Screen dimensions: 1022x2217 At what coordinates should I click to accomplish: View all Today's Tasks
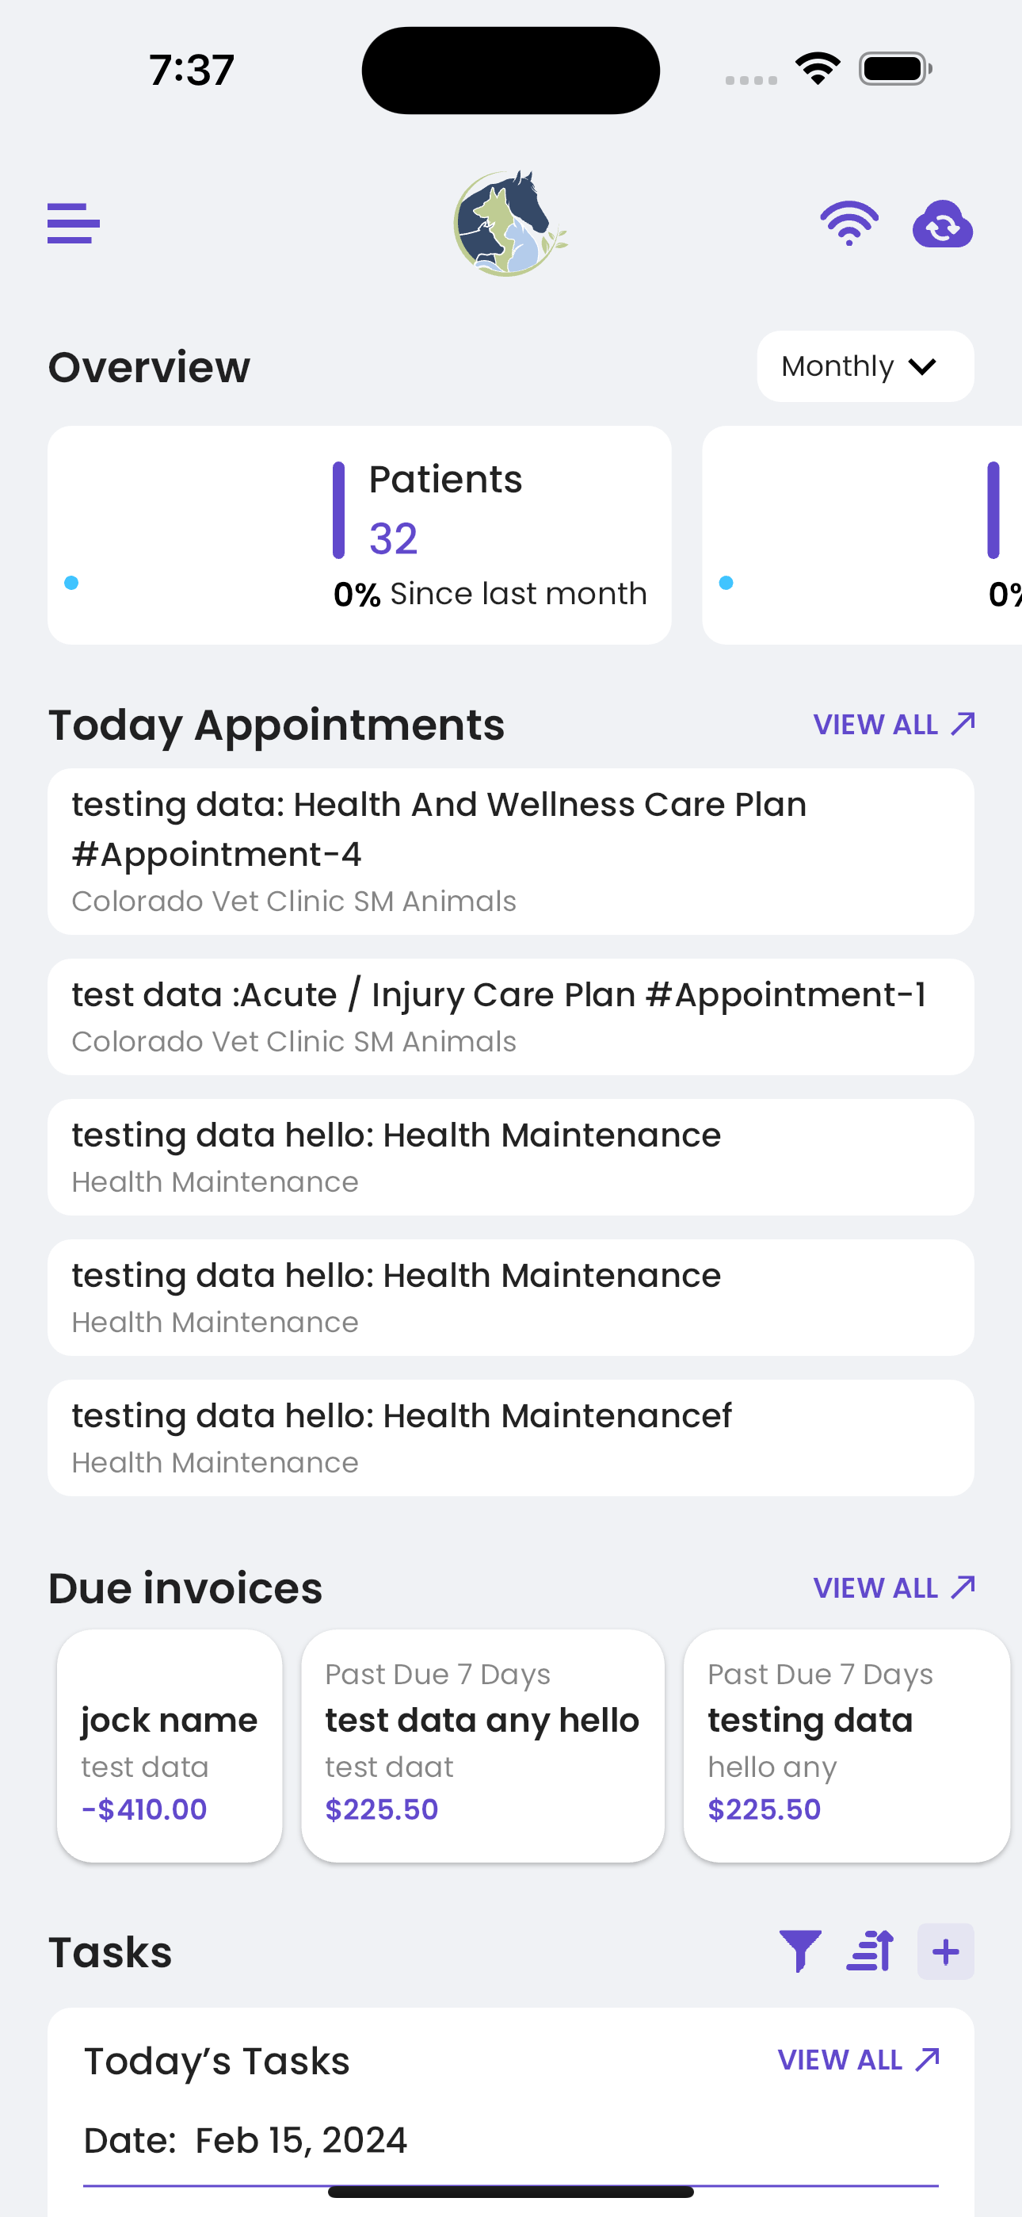tap(859, 2059)
